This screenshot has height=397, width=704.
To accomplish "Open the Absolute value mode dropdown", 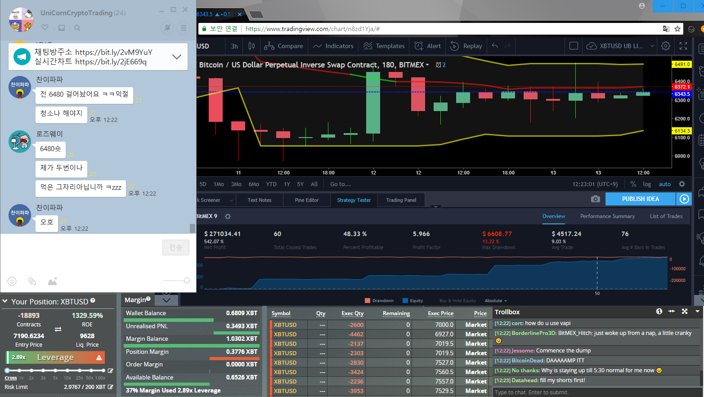I will [496, 301].
